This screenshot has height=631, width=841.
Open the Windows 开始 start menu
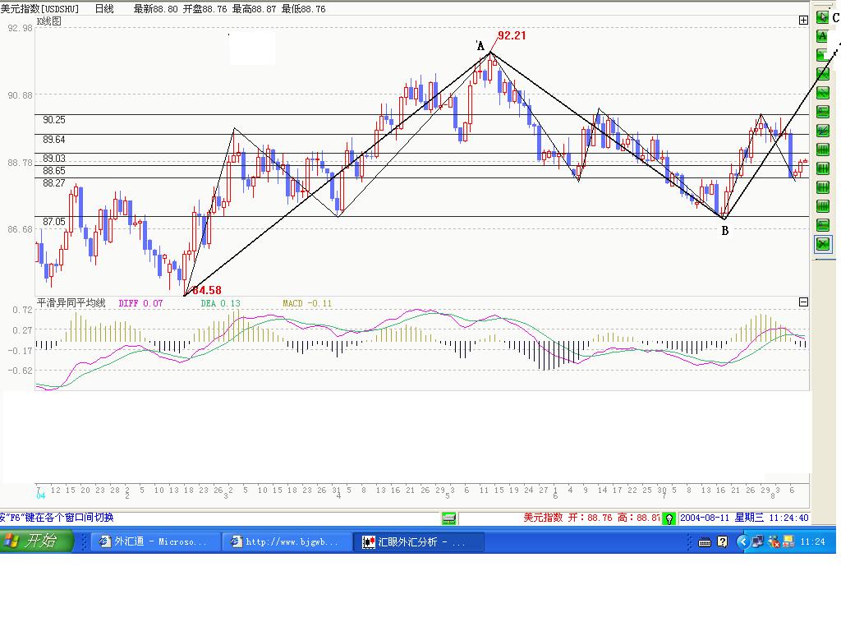[36, 541]
